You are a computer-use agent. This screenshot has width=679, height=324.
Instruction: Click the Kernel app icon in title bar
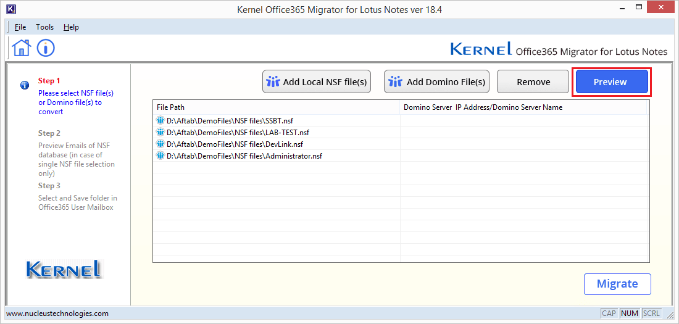coord(12,9)
